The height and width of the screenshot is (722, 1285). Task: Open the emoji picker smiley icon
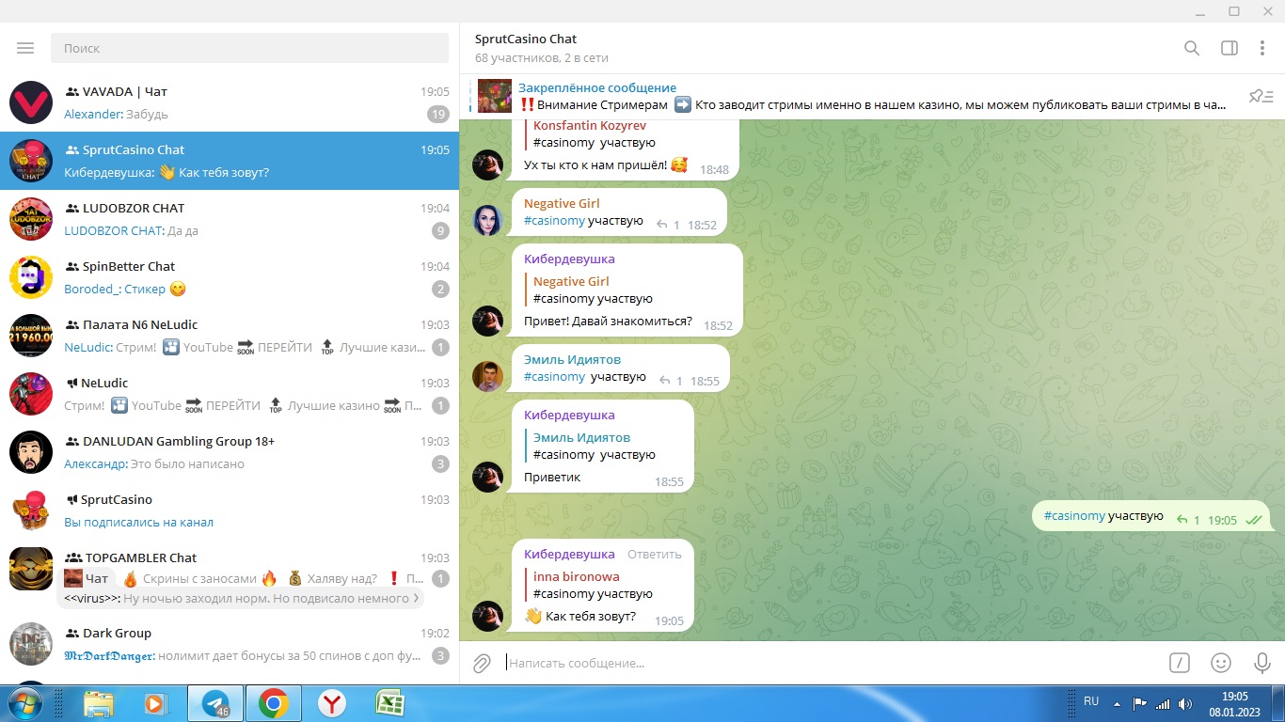pyautogui.click(x=1221, y=663)
